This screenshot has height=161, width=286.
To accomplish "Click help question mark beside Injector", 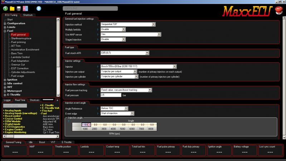I will click(98, 67).
